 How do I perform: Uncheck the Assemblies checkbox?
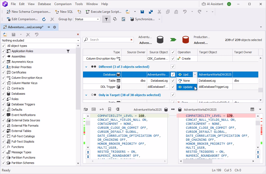(3, 56)
